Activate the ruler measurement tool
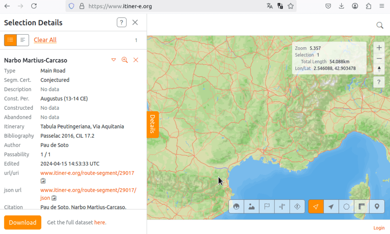 point(362,207)
